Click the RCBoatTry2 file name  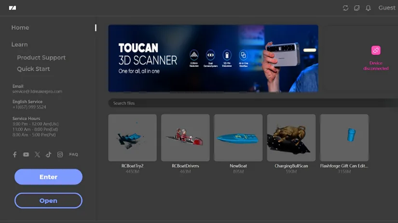point(132,166)
